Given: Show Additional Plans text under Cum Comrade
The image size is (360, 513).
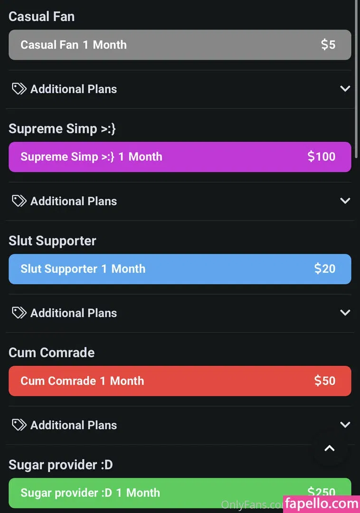Looking at the screenshot, I should (74, 425).
